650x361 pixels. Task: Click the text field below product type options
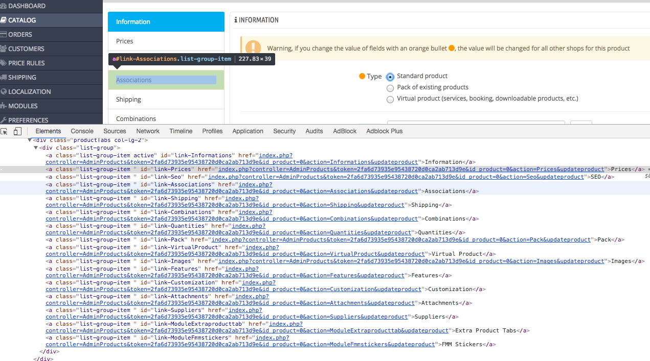pos(476,123)
